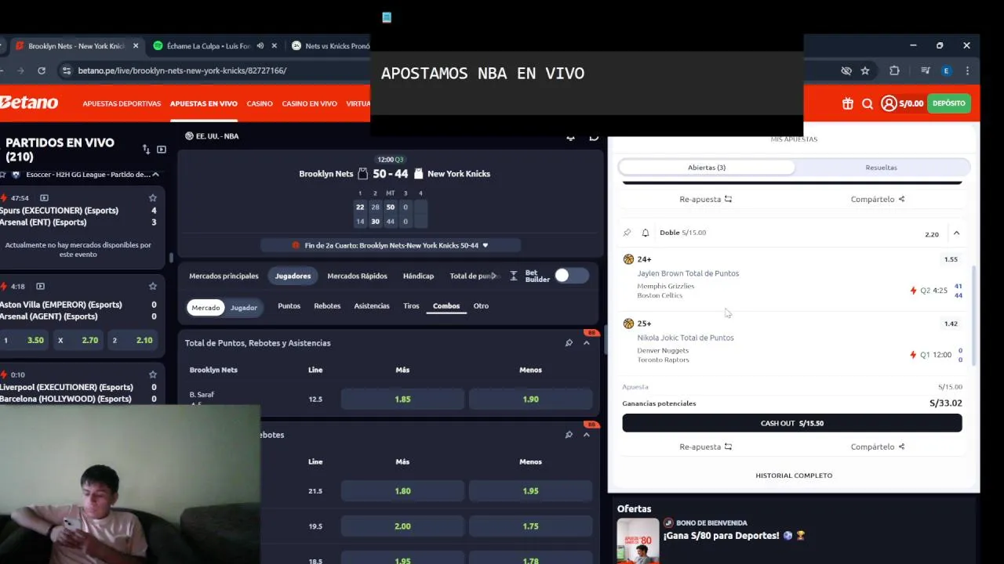1004x564 pixels.
Task: Switch to Resueltas bets
Action: pyautogui.click(x=881, y=168)
